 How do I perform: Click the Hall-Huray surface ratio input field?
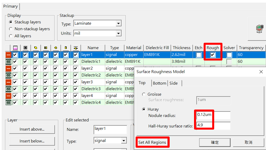[214, 126]
